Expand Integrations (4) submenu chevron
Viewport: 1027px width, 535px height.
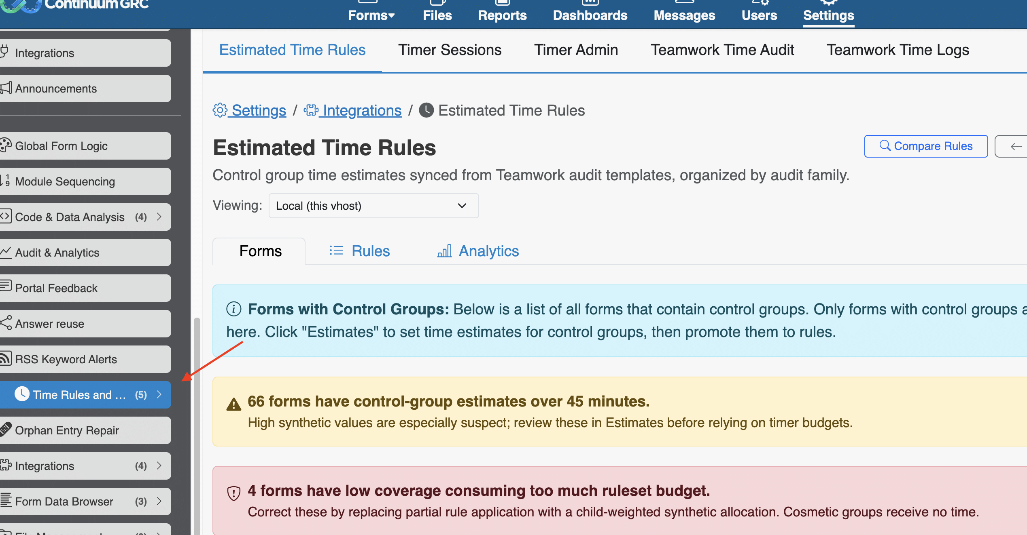[159, 466]
